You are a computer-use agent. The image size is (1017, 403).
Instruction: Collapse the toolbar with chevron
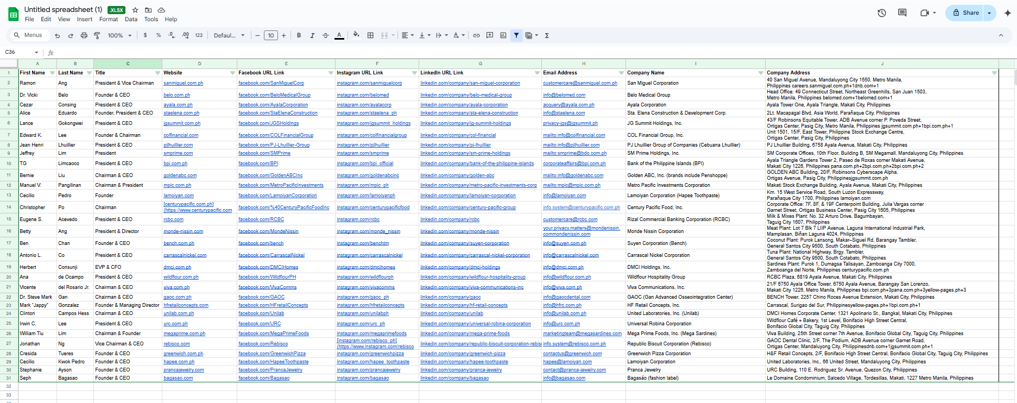[1001, 35]
